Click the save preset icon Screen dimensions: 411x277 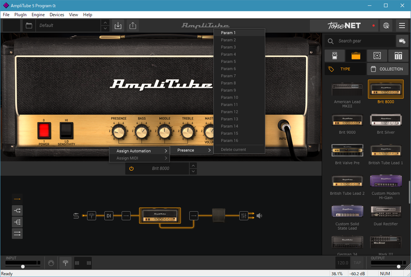pos(118,25)
